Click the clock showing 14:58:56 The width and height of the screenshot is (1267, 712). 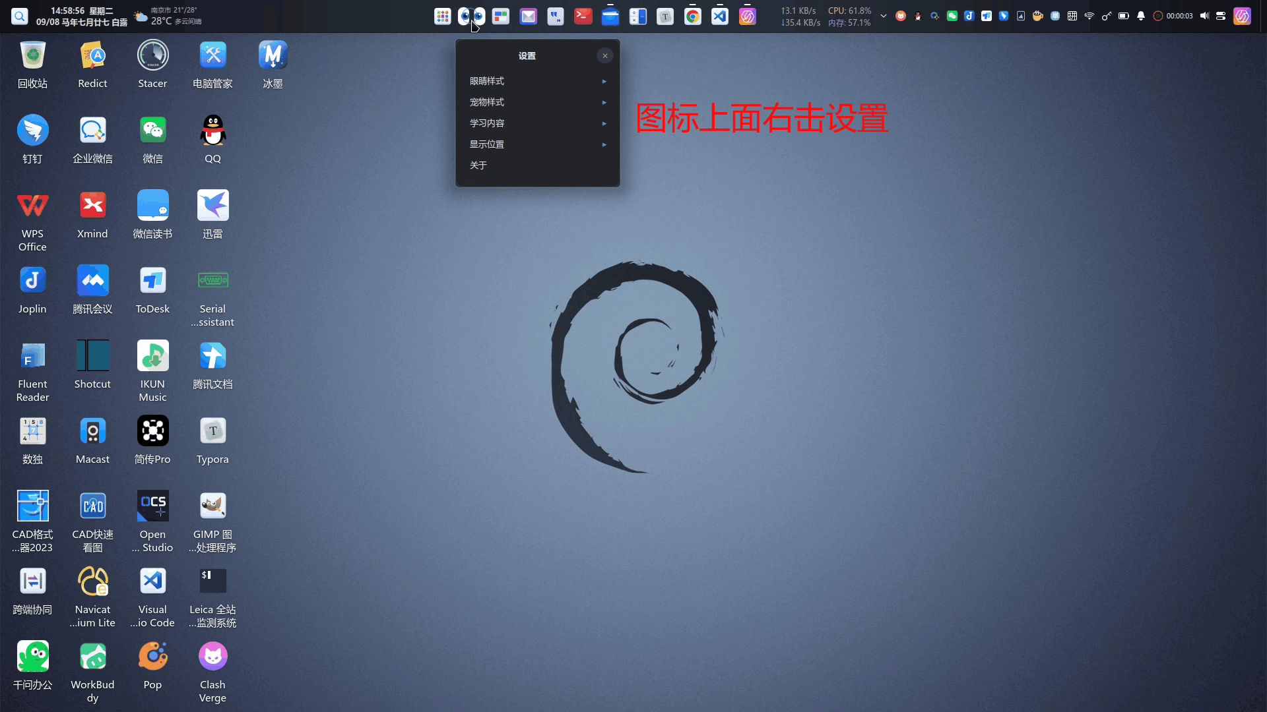coord(82,16)
